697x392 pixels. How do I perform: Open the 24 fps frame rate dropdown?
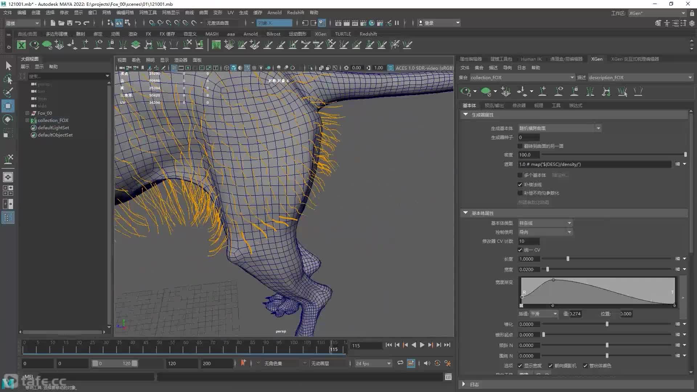tap(373, 363)
